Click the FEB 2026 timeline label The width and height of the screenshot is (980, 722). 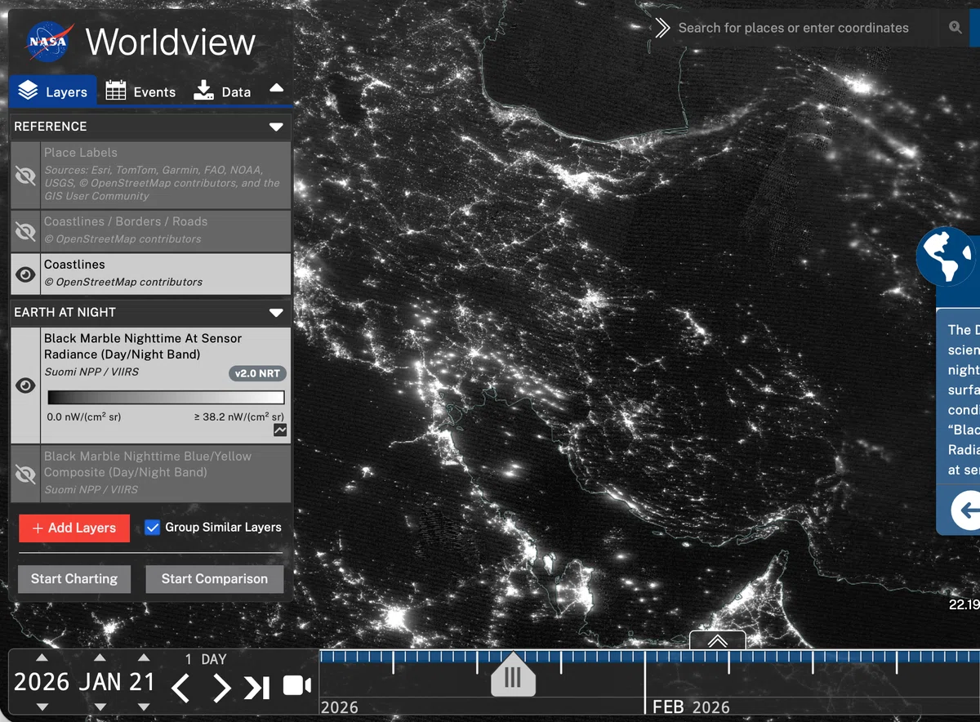[691, 707]
